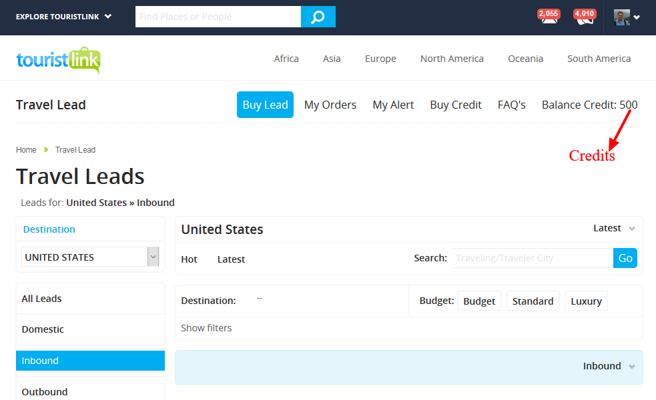Open the Inbound dropdown in blue bar
The width and height of the screenshot is (656, 400).
(609, 366)
